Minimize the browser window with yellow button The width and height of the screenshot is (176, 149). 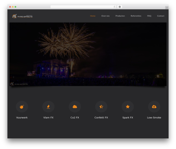coord(13,7)
